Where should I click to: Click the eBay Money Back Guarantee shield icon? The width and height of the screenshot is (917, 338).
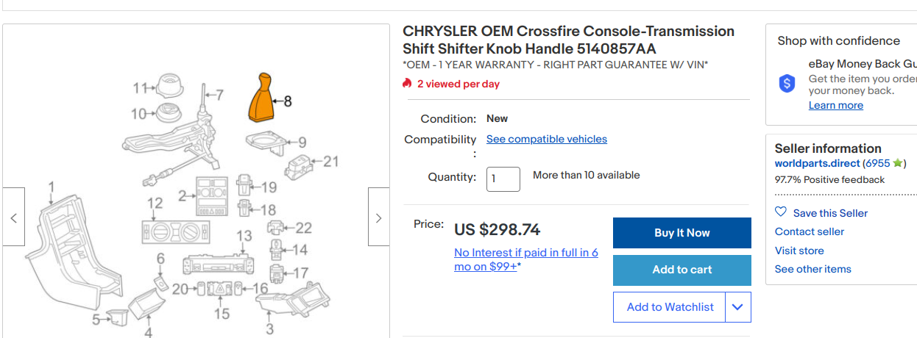[787, 84]
